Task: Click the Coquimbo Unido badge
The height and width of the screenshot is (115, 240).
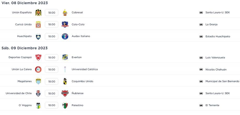Action: pyautogui.click(x=65, y=81)
